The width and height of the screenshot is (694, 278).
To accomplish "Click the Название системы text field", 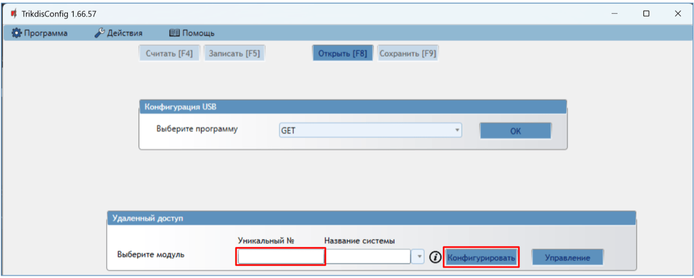I will [368, 257].
